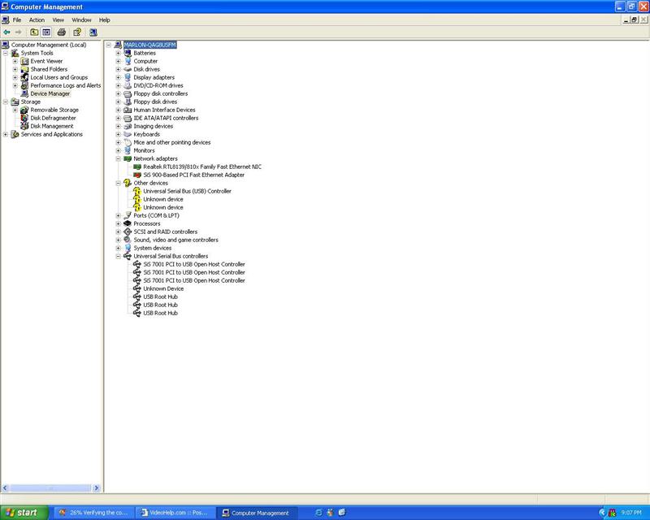Screen dimensions: 650x520
Task: Collapse the System Tools node
Action: (x=6, y=53)
